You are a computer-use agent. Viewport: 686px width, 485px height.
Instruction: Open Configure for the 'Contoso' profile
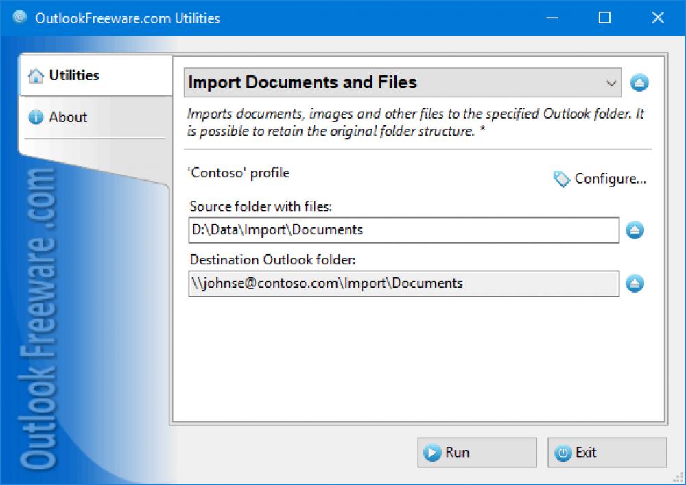click(608, 179)
